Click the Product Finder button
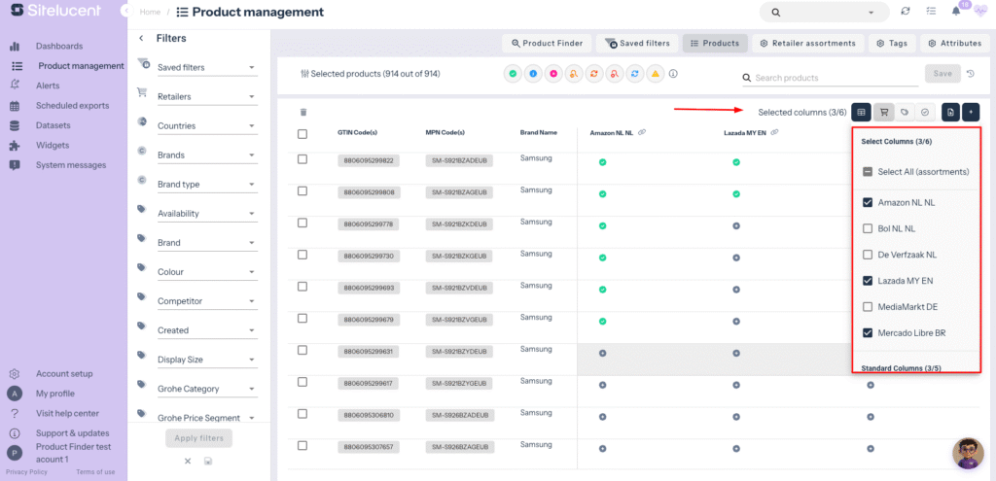The width and height of the screenshot is (996, 481). (x=547, y=43)
